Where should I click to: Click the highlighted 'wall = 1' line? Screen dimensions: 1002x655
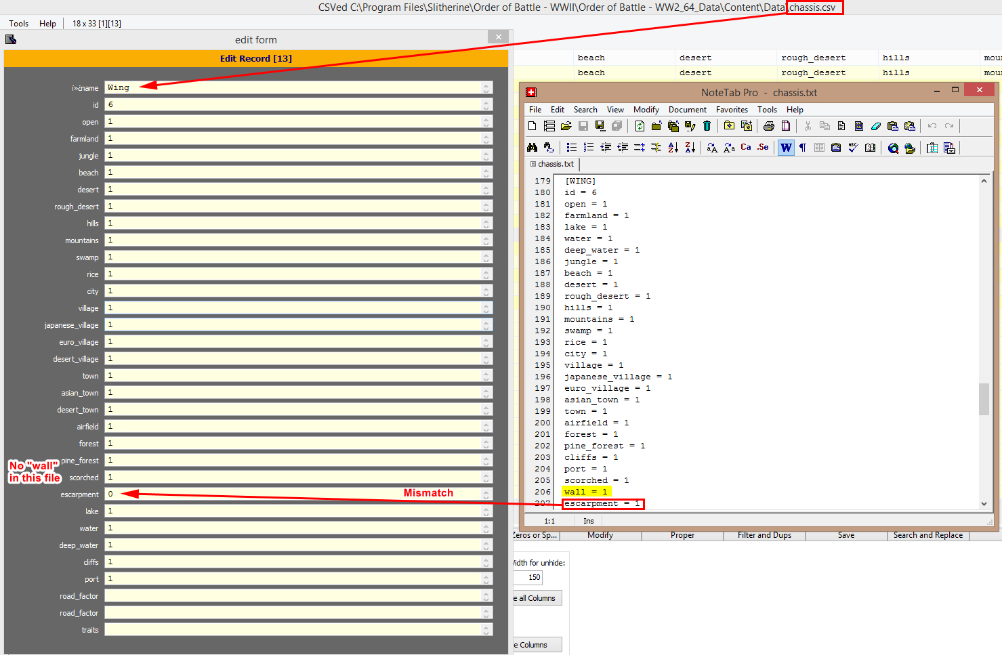(x=586, y=492)
